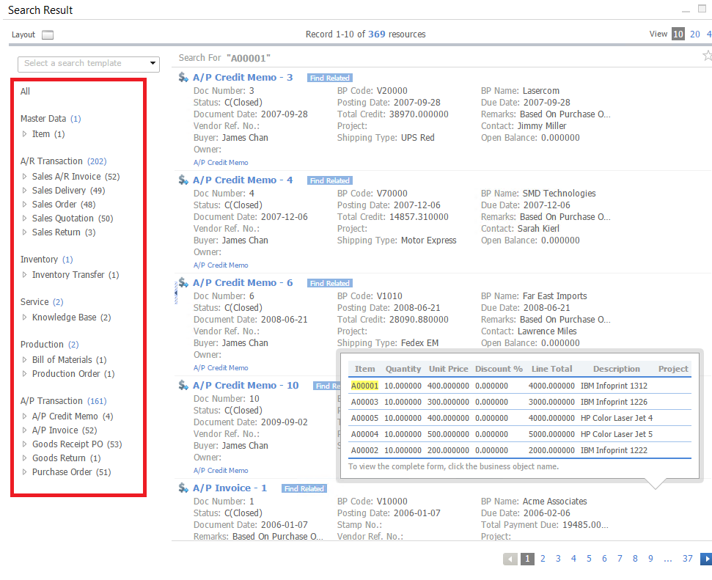Click the money icon beside A/P Invoice - 1
This screenshot has height=580, width=712.
click(x=181, y=487)
